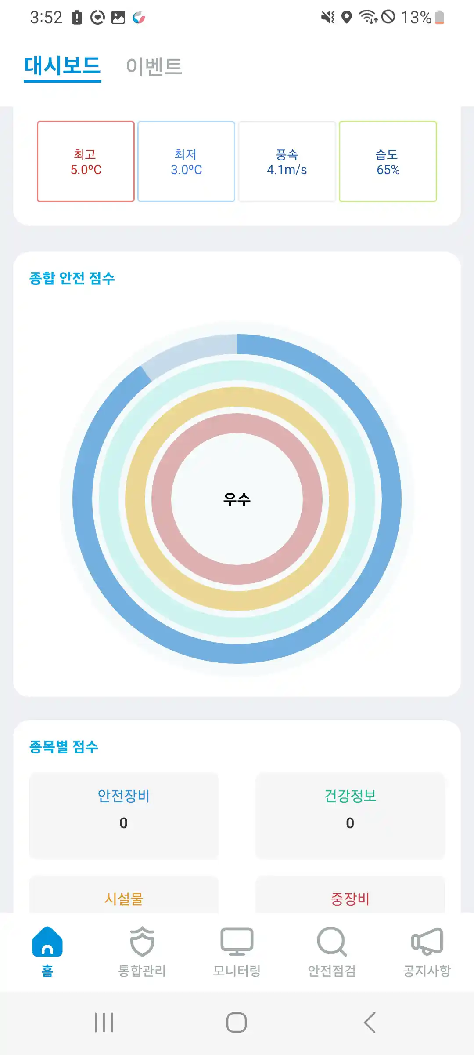The width and height of the screenshot is (474, 1055).
Task: Tap the outer blue ring of the safety chart
Action: point(391,499)
